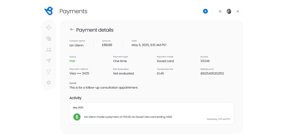The height and width of the screenshot is (138, 282).
Task: Go back using the left arrow
Action: 72,29
